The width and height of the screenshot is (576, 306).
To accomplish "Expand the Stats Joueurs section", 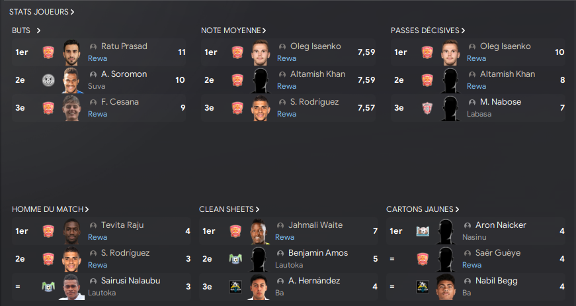I will (42, 12).
